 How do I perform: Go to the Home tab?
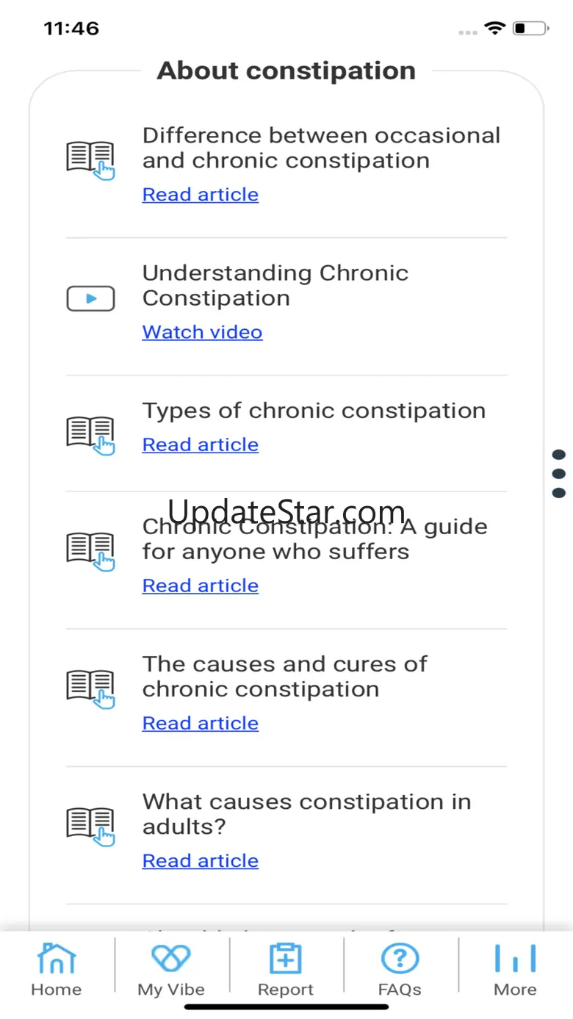pos(57,969)
